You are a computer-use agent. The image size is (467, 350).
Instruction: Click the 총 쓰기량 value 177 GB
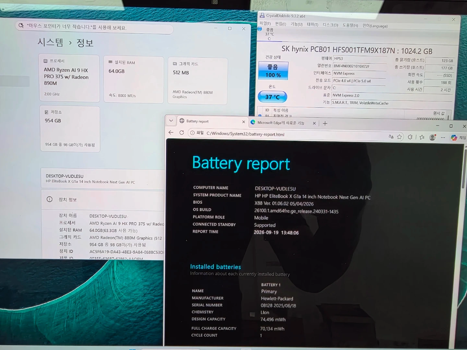[439, 68]
